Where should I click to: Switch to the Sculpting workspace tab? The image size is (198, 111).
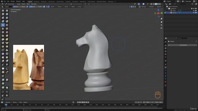44,2
